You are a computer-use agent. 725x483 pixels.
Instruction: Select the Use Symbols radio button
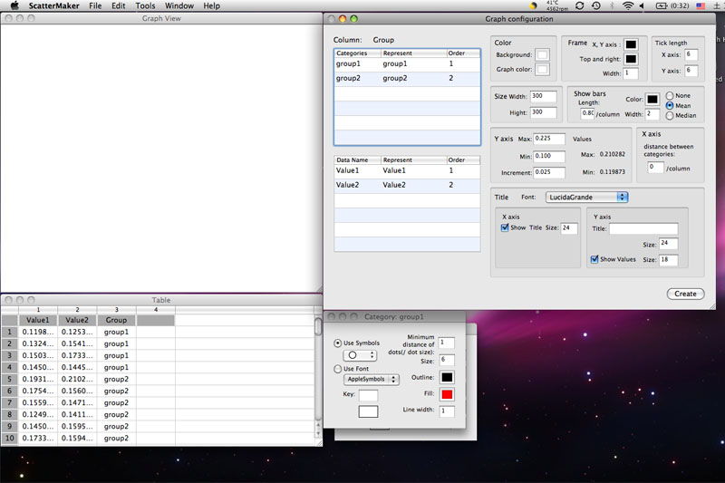pyautogui.click(x=337, y=343)
